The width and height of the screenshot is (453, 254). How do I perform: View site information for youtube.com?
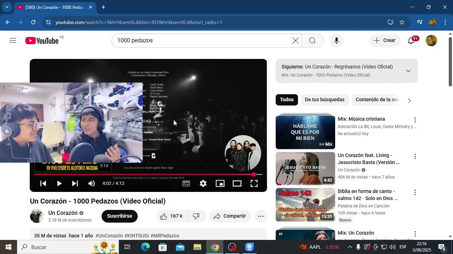pos(48,22)
